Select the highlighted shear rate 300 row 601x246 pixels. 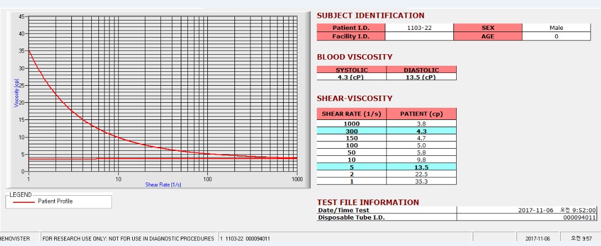pos(386,131)
